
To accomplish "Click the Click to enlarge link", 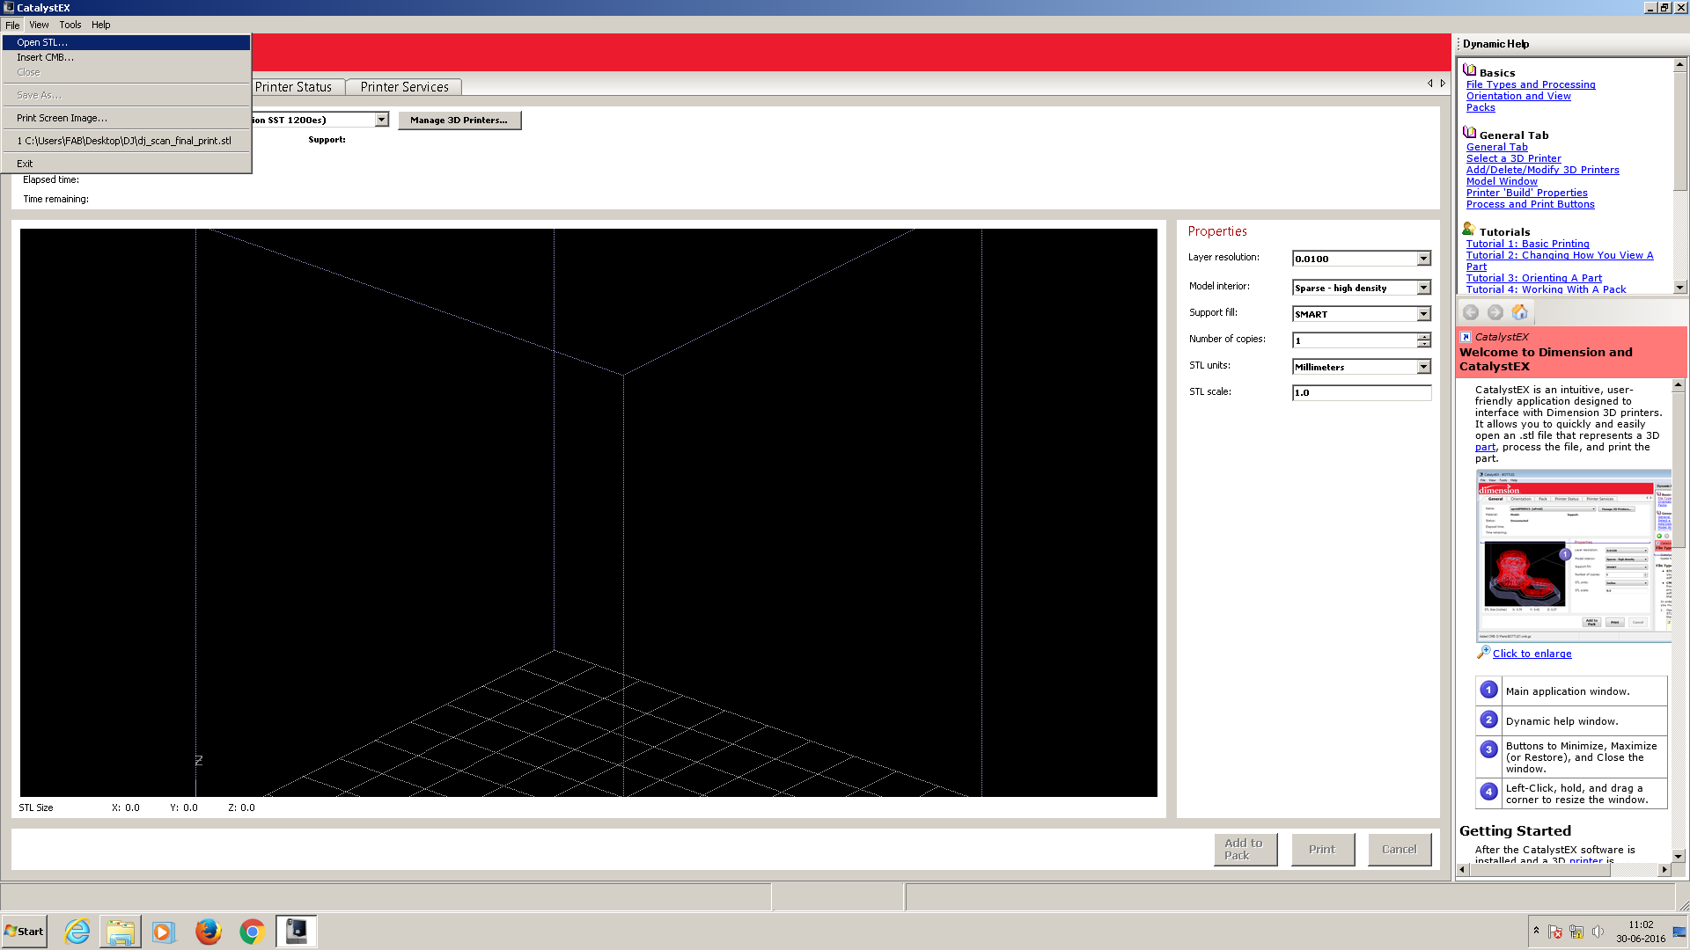I will point(1532,654).
